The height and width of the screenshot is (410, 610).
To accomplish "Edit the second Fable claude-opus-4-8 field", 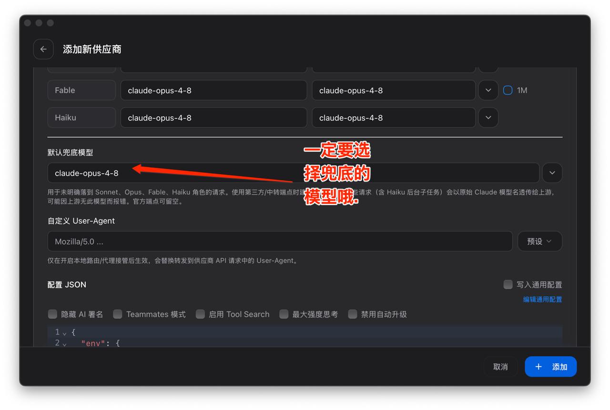I will (394, 90).
